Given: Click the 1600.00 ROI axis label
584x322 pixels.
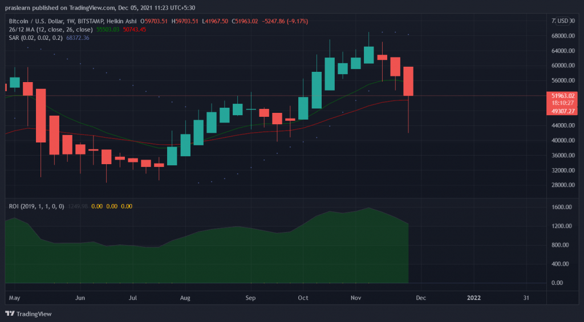Looking at the screenshot, I should pyautogui.click(x=562, y=207).
